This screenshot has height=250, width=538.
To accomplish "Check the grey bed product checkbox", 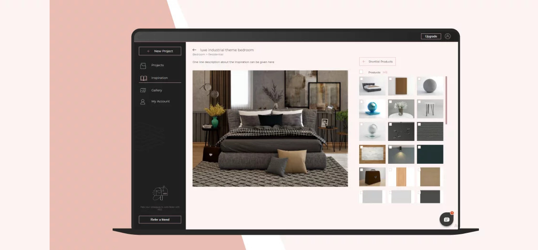I will [362, 79].
